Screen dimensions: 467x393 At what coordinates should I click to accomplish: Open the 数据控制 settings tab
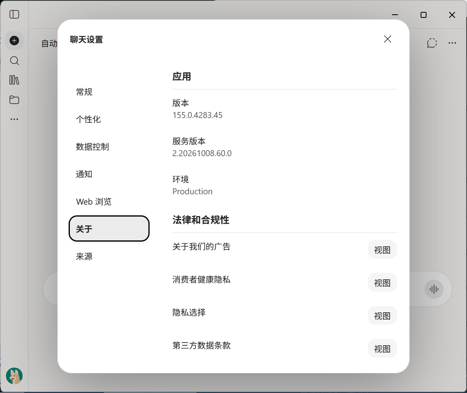click(109, 147)
